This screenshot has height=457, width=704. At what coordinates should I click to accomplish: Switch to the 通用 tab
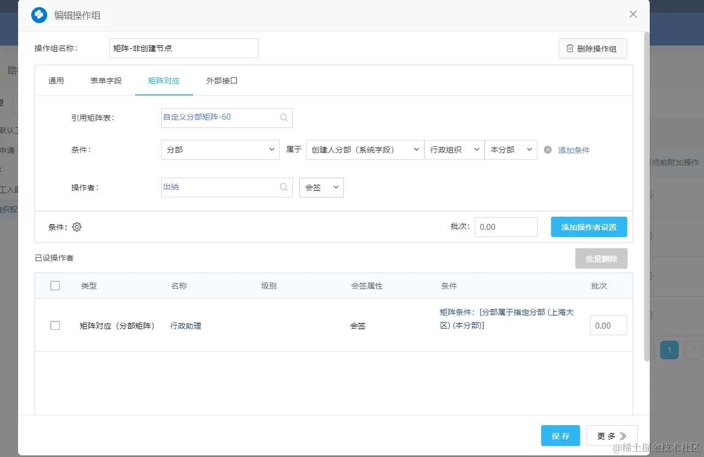click(56, 81)
